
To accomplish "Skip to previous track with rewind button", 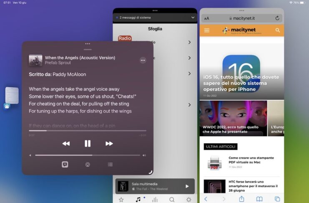I will click(66, 144).
